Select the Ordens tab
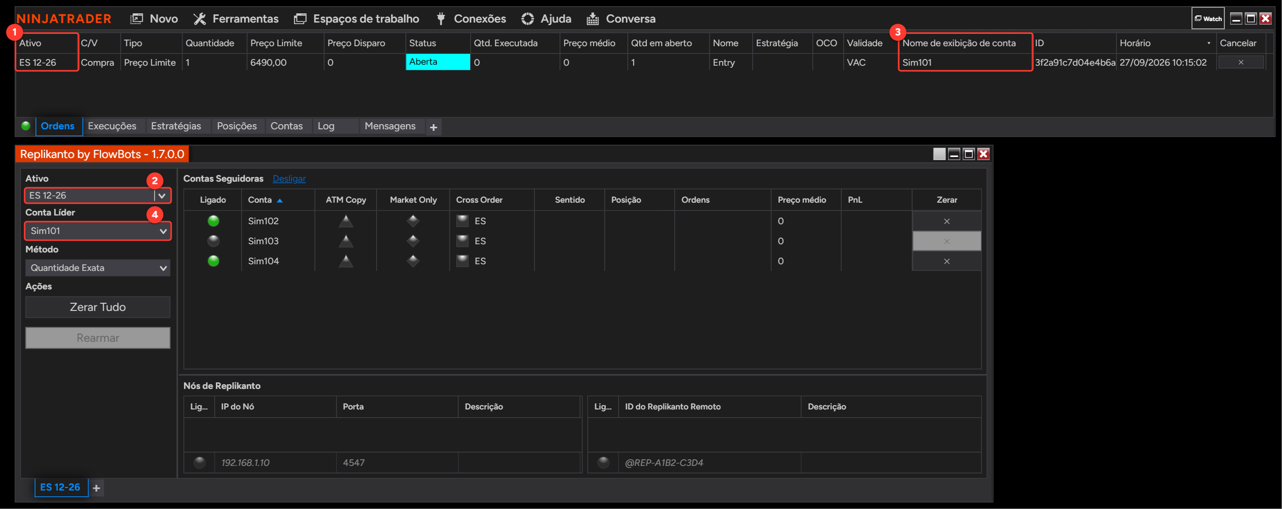 tap(58, 126)
